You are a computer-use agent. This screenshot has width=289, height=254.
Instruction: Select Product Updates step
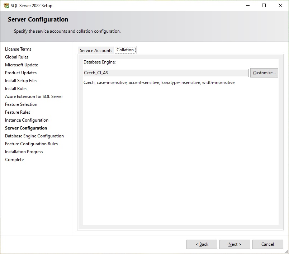click(x=21, y=73)
